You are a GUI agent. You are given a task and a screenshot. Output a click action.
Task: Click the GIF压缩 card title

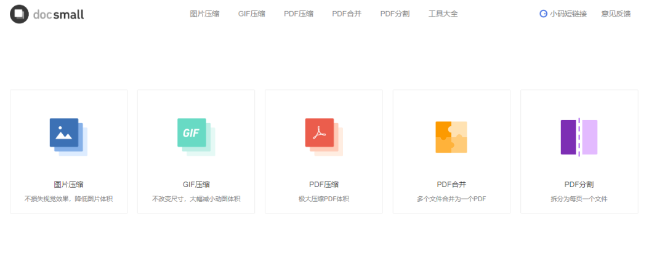(196, 184)
